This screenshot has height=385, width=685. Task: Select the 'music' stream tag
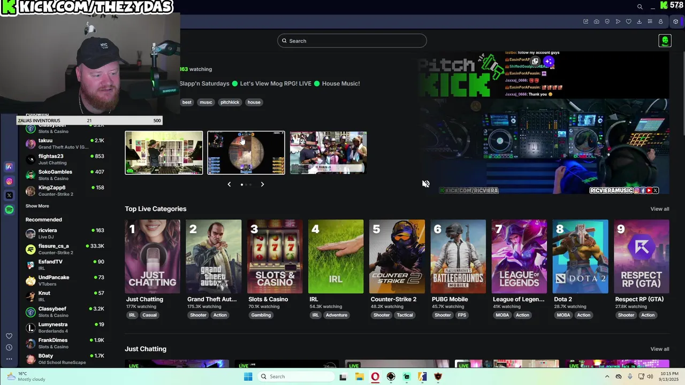click(x=206, y=102)
